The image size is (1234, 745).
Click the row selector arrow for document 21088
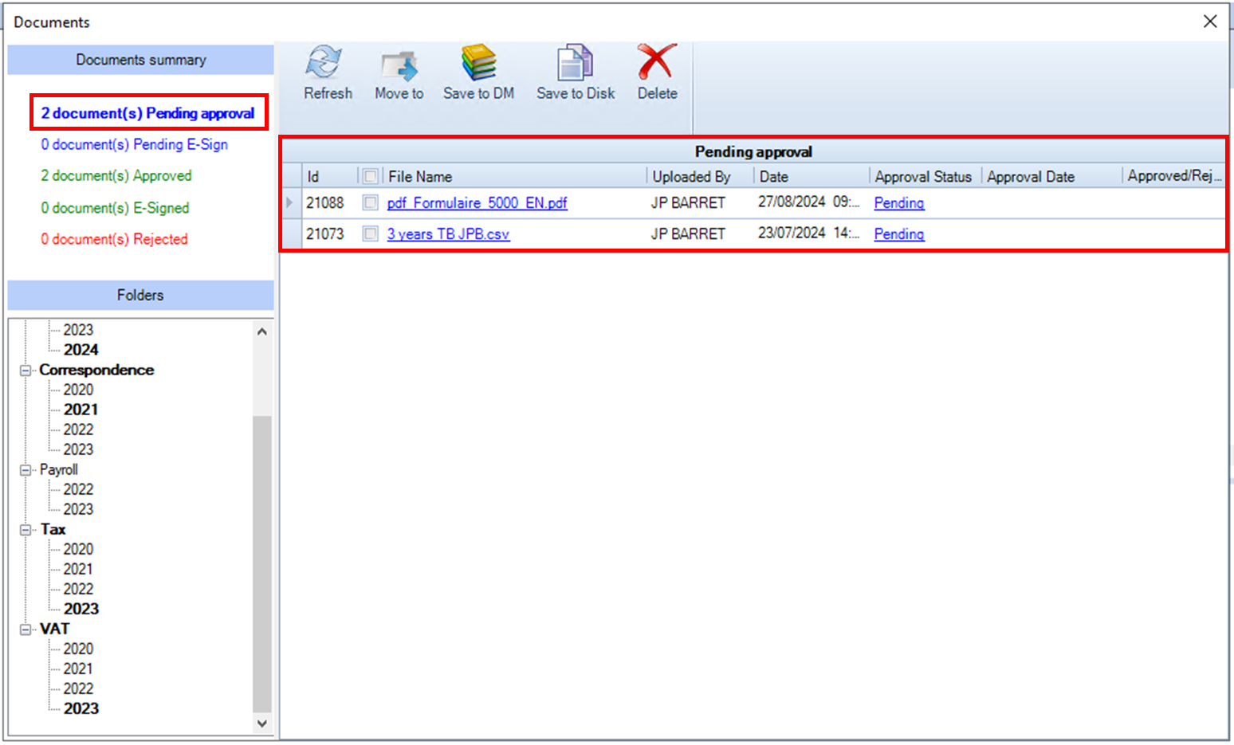tap(291, 202)
